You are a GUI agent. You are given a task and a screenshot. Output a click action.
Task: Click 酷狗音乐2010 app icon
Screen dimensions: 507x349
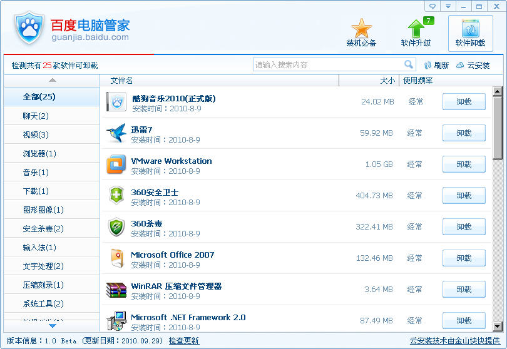tap(116, 101)
